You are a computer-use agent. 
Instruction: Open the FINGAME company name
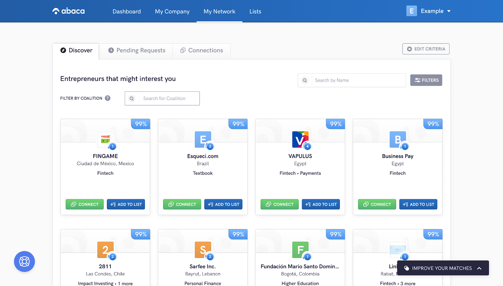(105, 156)
